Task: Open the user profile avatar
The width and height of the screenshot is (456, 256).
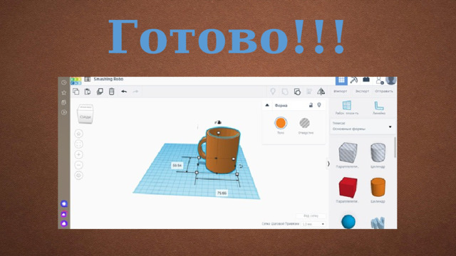Action: [391, 80]
